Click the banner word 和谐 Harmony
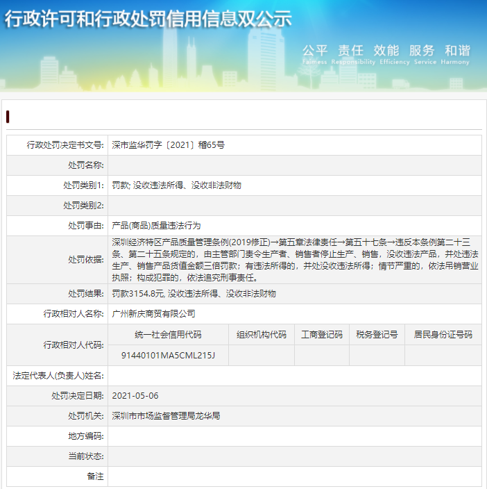 click(455, 54)
